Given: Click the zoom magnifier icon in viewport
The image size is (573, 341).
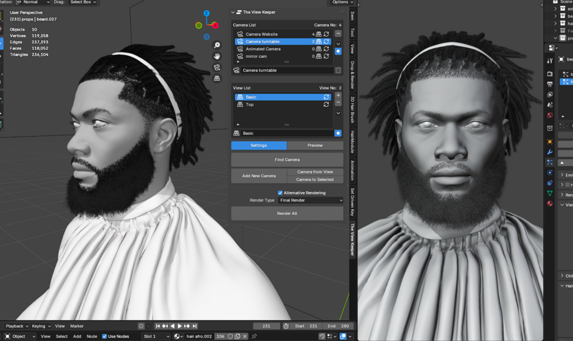Looking at the screenshot, I should 217,45.
